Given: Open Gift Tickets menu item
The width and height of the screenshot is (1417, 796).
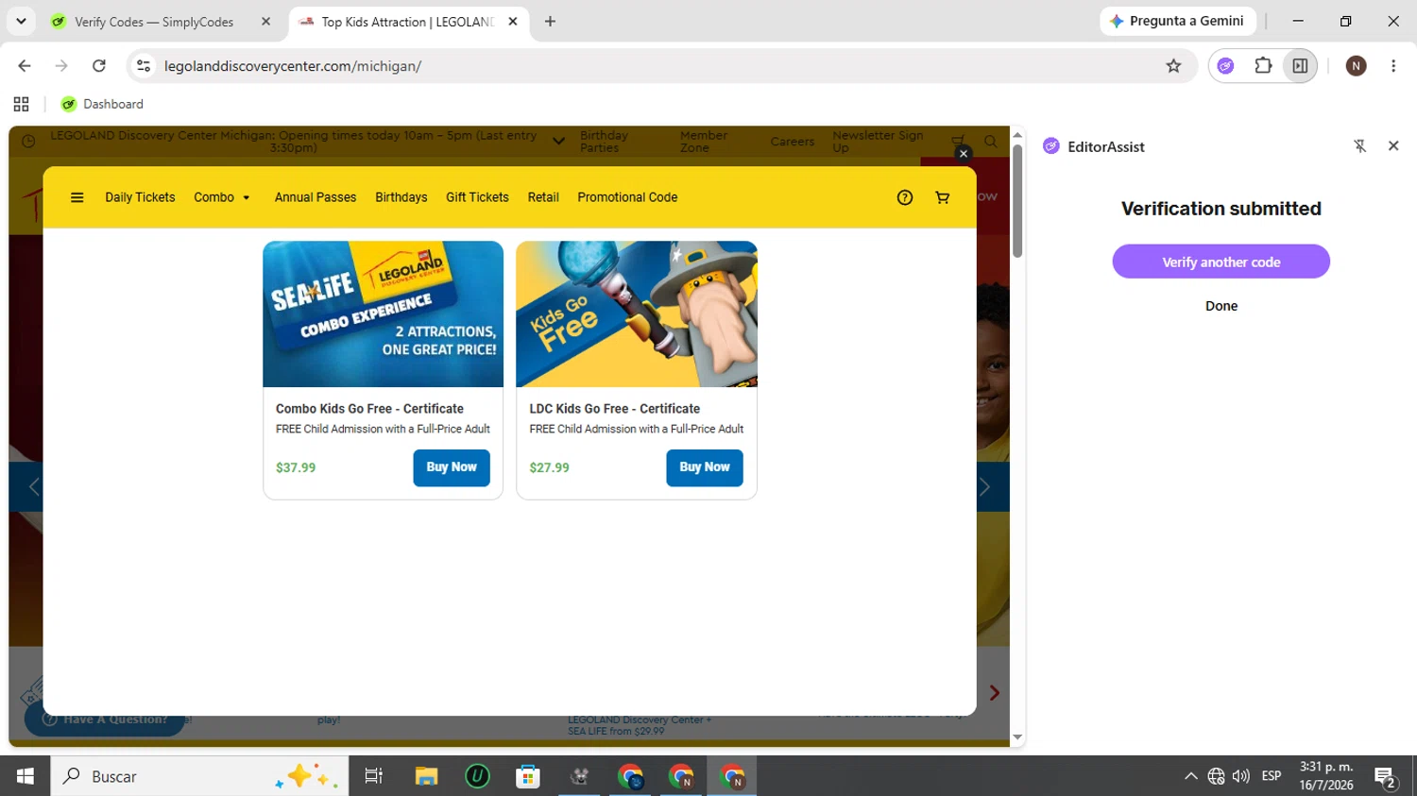Looking at the screenshot, I should 477,197.
